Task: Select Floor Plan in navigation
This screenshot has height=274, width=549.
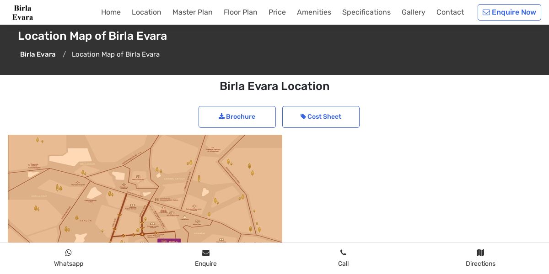Action: click(240, 12)
